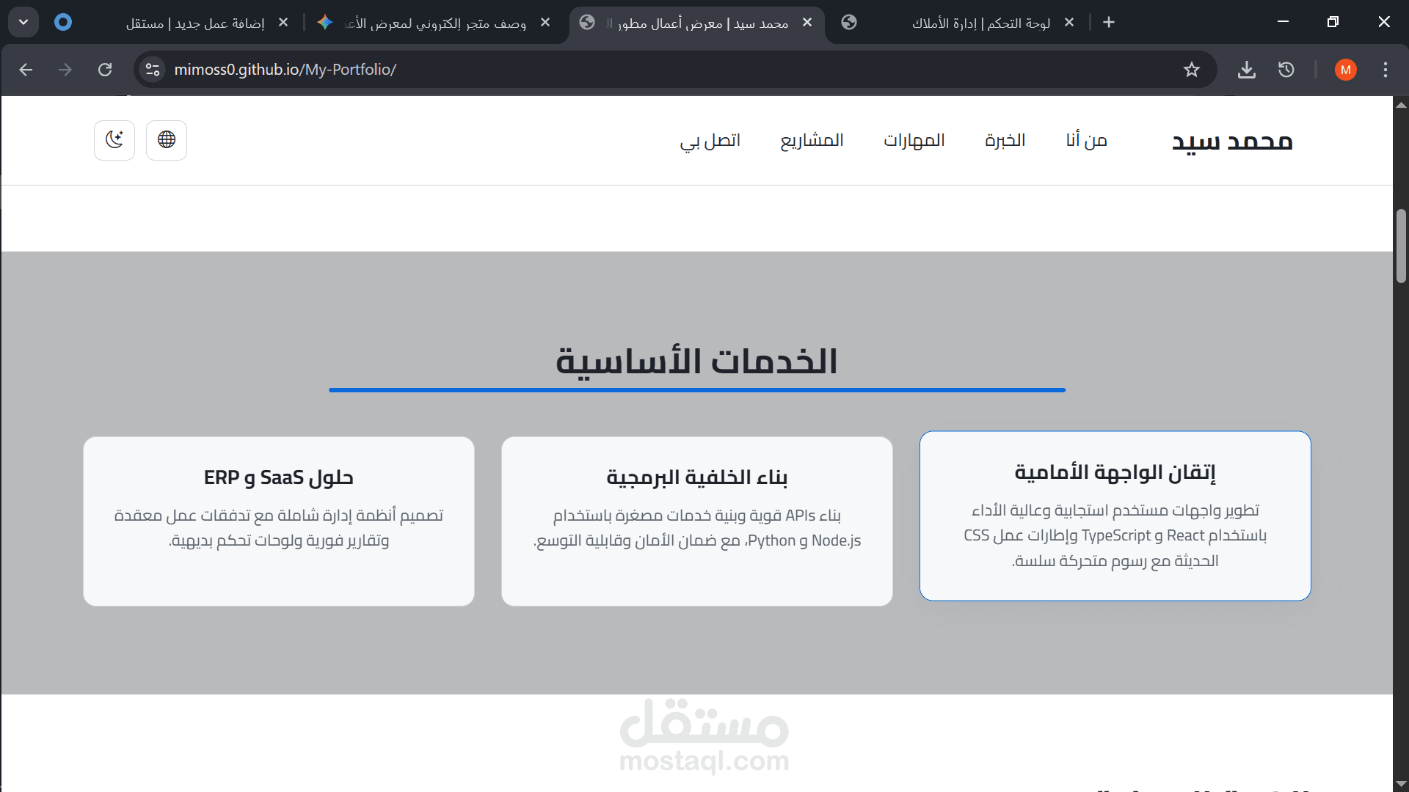Viewport: 1409px width, 792px height.
Task: Reload the page
Action: (x=105, y=70)
